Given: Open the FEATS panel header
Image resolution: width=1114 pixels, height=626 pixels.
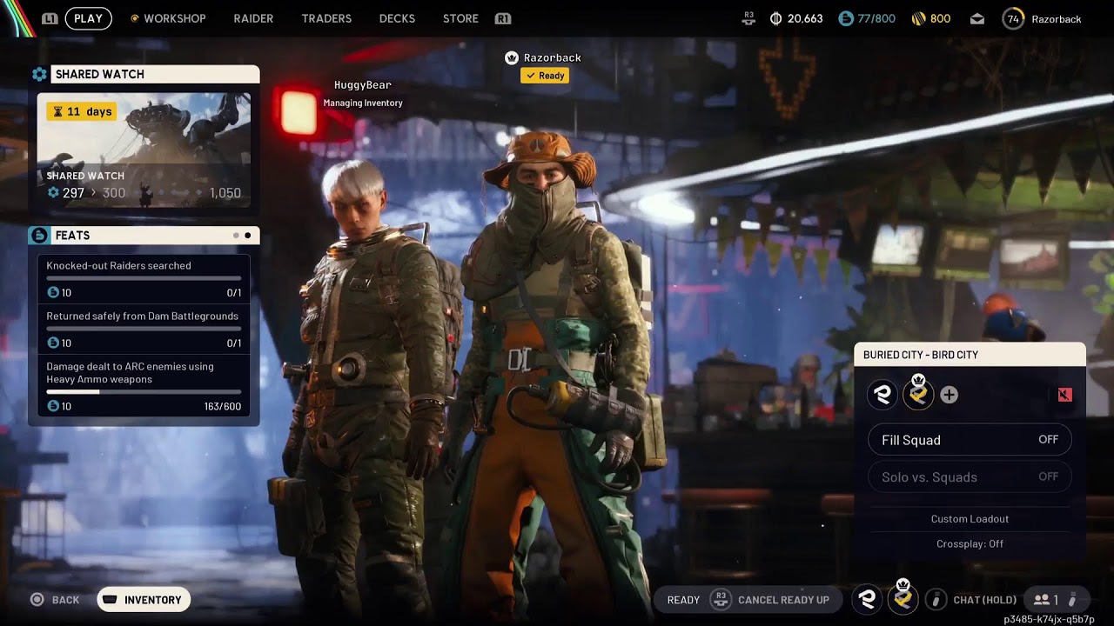Looking at the screenshot, I should coord(144,236).
